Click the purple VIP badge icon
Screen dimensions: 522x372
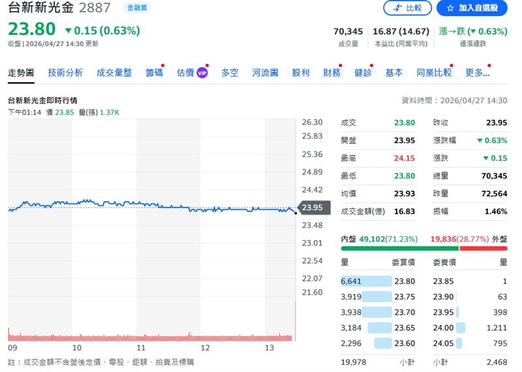coord(202,73)
